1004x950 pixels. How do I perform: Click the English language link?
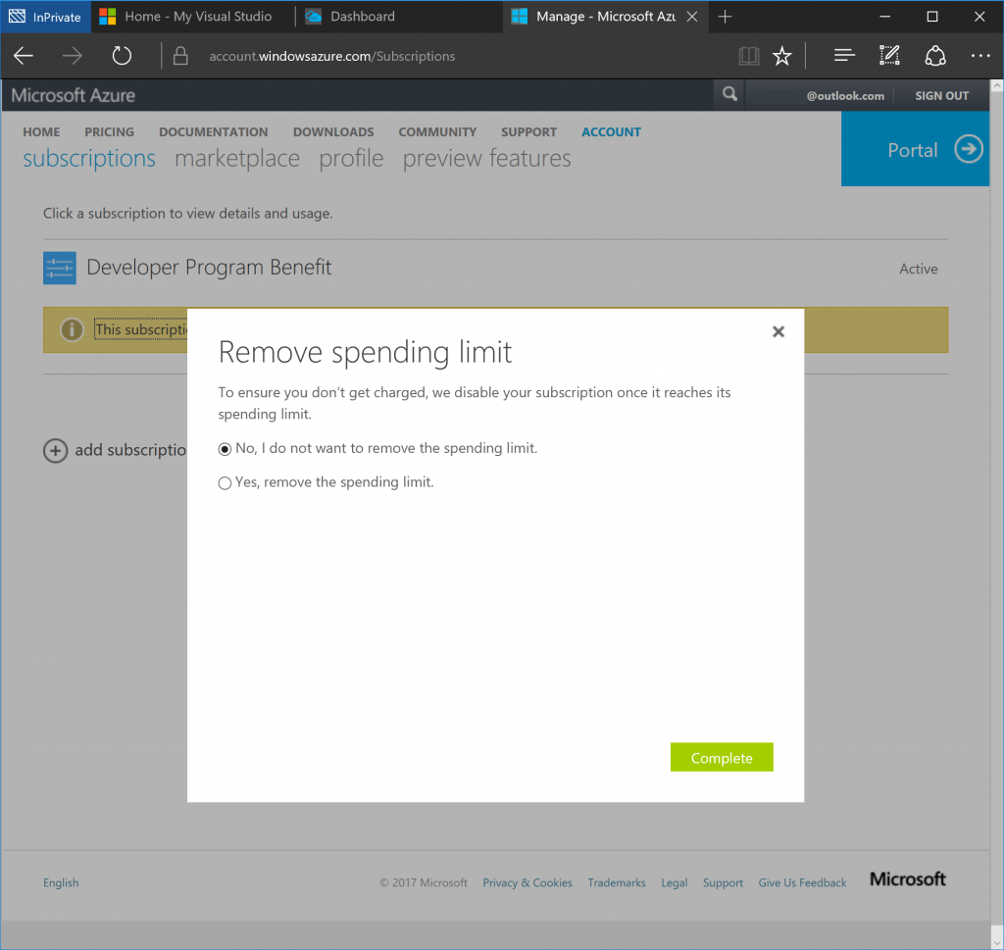(x=61, y=882)
